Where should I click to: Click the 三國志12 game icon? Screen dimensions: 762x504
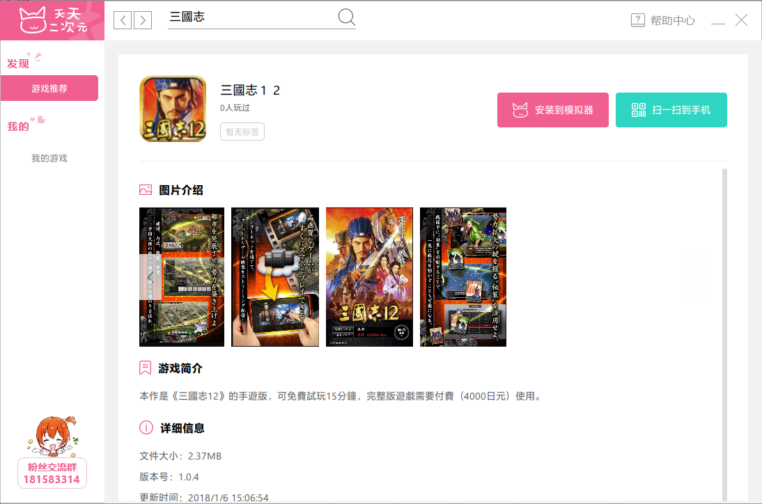pyautogui.click(x=173, y=109)
